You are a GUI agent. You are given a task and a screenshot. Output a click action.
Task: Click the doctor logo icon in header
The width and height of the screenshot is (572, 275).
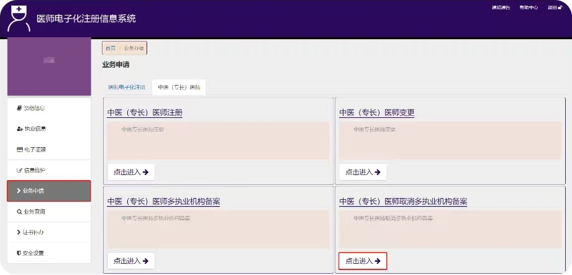(x=19, y=19)
